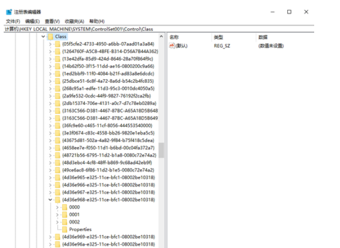Click the (数值未设置) data cell
The width and height of the screenshot is (340, 248).
pos(271,46)
